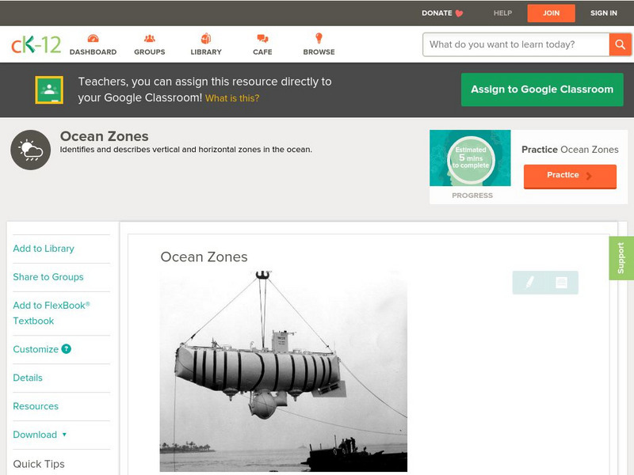
Task: Click the Donate heart icon
Action: (x=459, y=13)
